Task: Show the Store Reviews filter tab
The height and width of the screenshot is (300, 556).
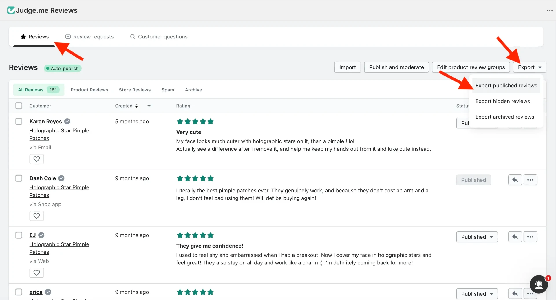Action: coord(135,90)
